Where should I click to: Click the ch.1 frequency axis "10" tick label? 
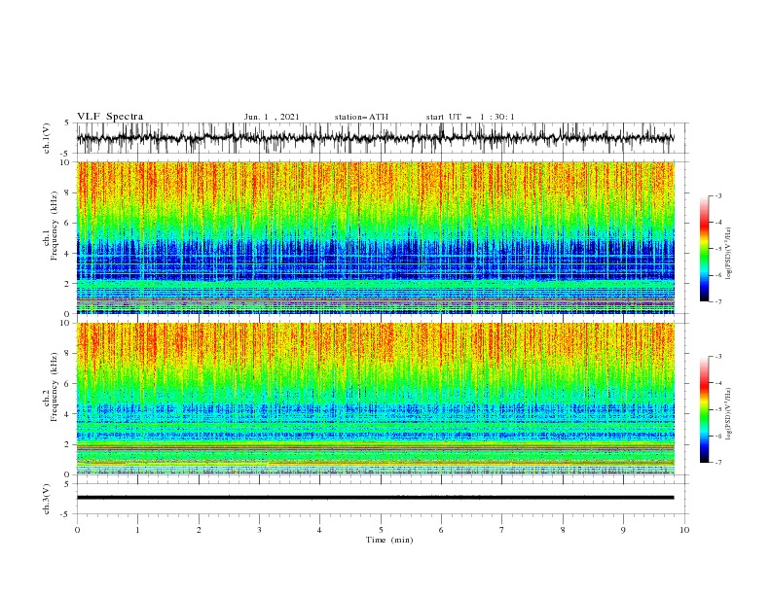64,162
